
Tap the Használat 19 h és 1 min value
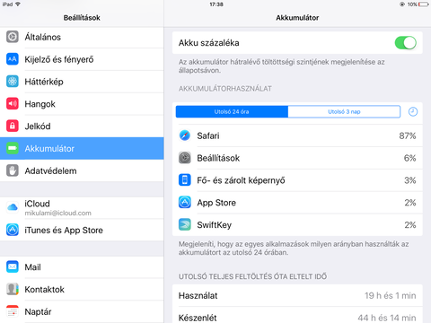point(390,295)
